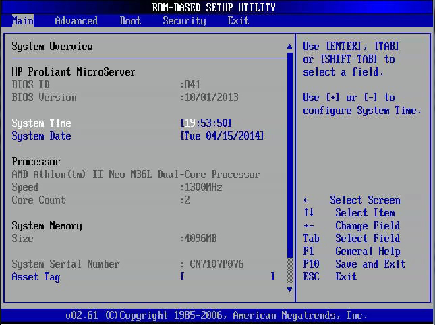435x325 pixels.
Task: Click the HP ProLiant MicroServer text
Action: point(74,72)
